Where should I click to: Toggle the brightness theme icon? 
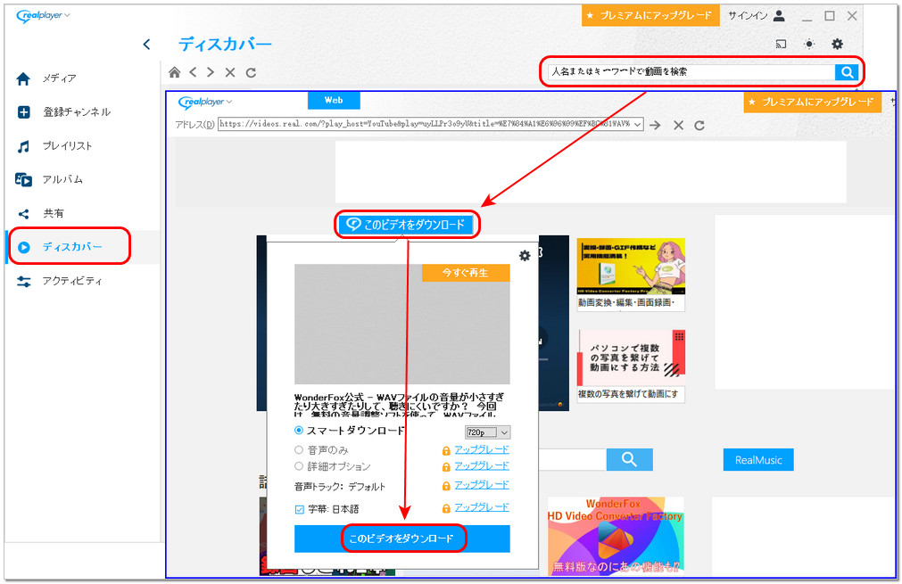(809, 45)
